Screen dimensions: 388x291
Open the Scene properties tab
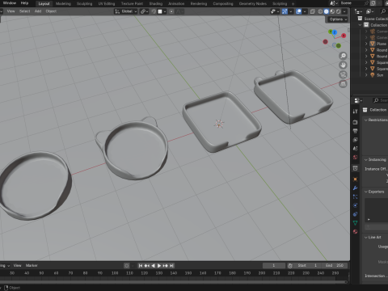pos(355,149)
